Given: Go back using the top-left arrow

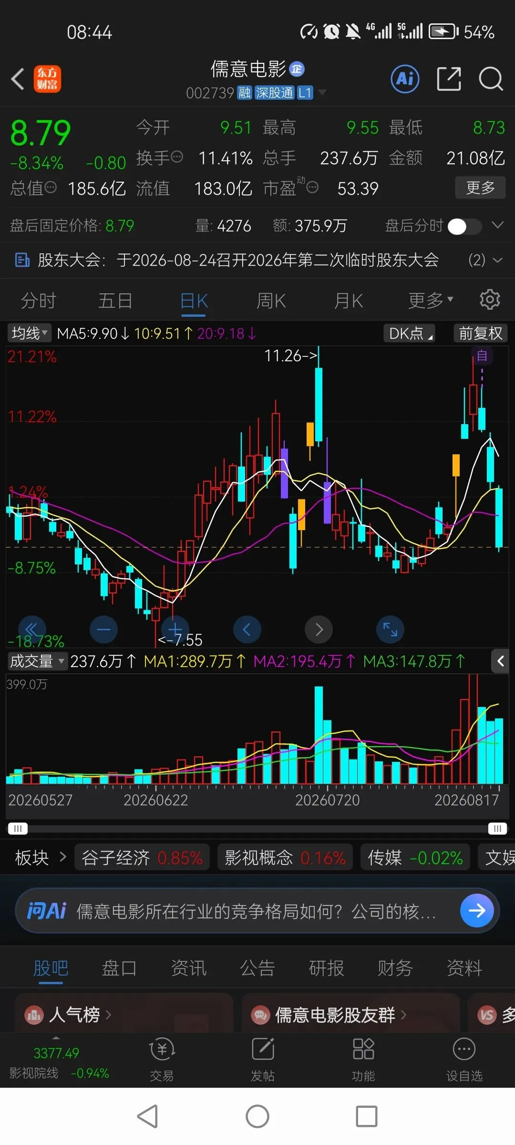Looking at the screenshot, I should pos(18,79).
